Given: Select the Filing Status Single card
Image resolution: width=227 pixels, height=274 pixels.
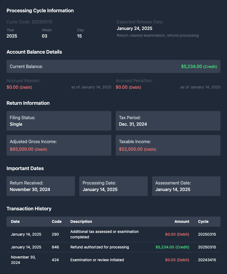Looking at the screenshot, I should click(59, 121).
